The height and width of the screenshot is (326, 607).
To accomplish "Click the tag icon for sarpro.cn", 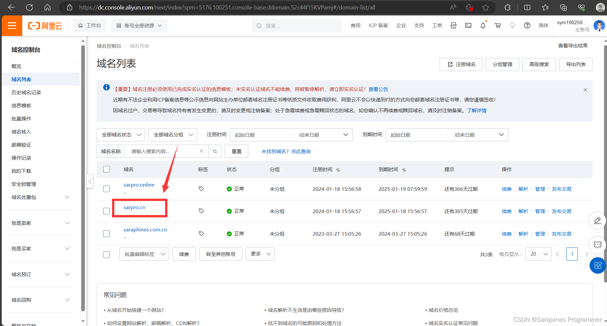I will coord(201,211).
